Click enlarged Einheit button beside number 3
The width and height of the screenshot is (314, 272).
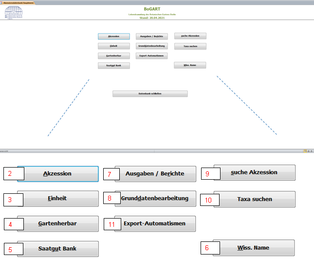pos(58,199)
